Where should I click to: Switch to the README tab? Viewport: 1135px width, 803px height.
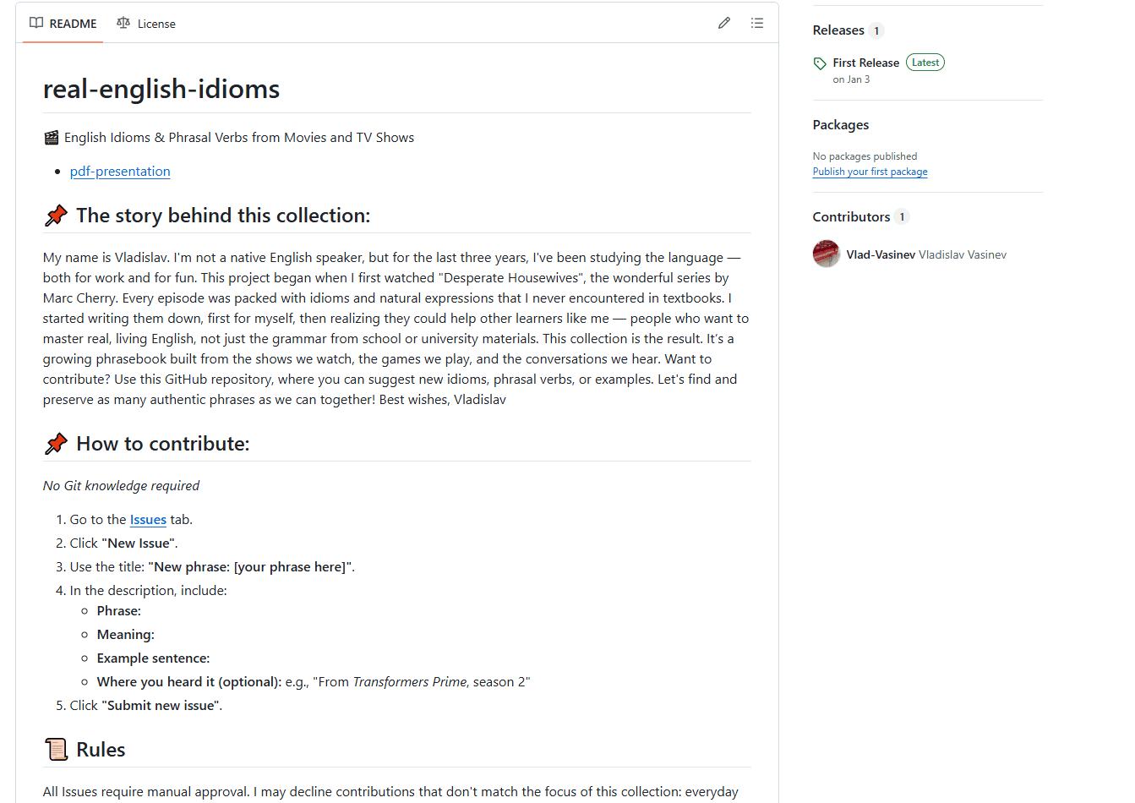pyautogui.click(x=63, y=24)
